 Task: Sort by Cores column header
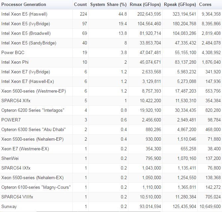click(x=205, y=5)
